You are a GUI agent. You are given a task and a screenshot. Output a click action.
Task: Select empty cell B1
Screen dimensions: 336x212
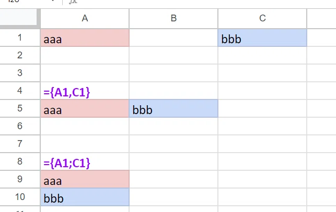(173, 38)
